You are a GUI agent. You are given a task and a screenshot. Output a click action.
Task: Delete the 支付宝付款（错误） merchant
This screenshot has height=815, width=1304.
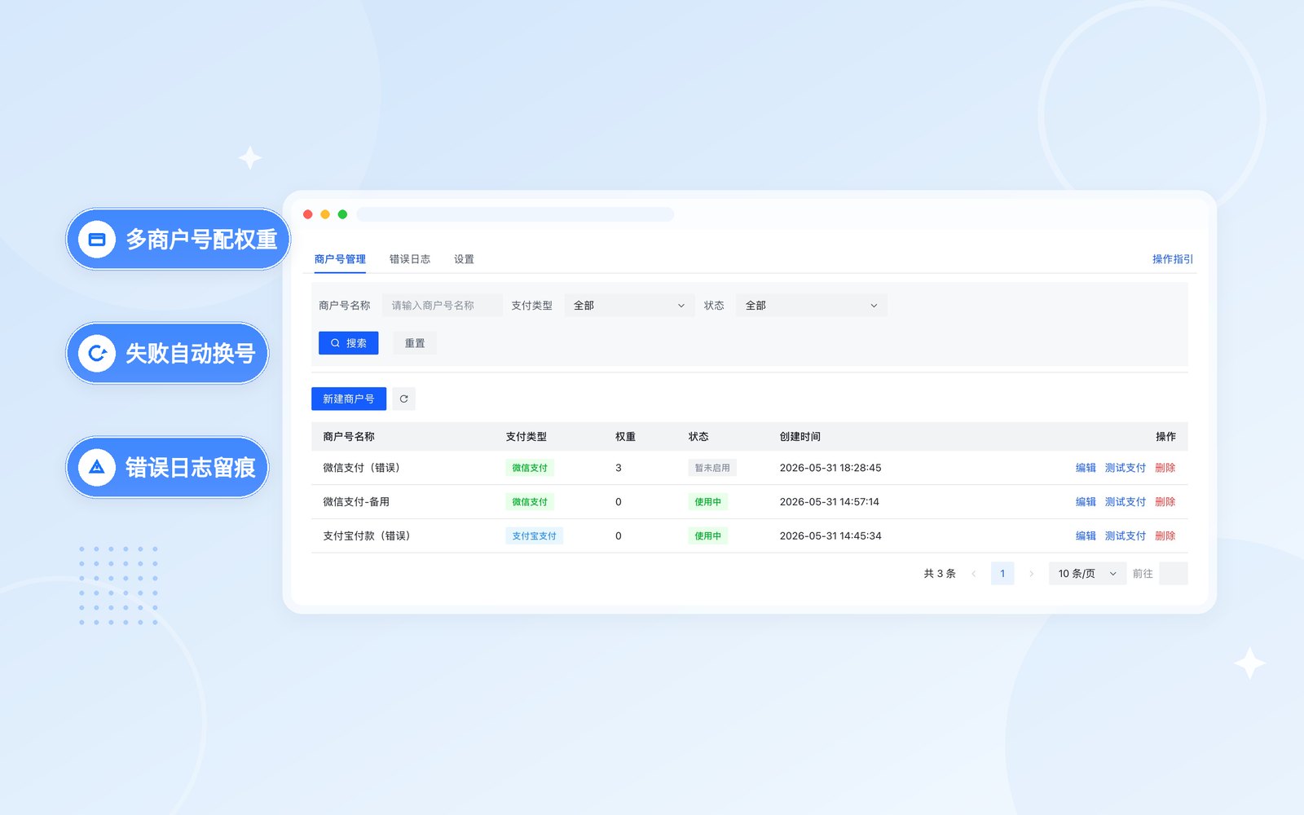point(1165,536)
